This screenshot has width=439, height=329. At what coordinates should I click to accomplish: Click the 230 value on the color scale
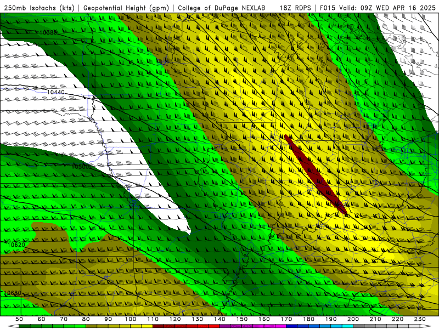(420, 319)
